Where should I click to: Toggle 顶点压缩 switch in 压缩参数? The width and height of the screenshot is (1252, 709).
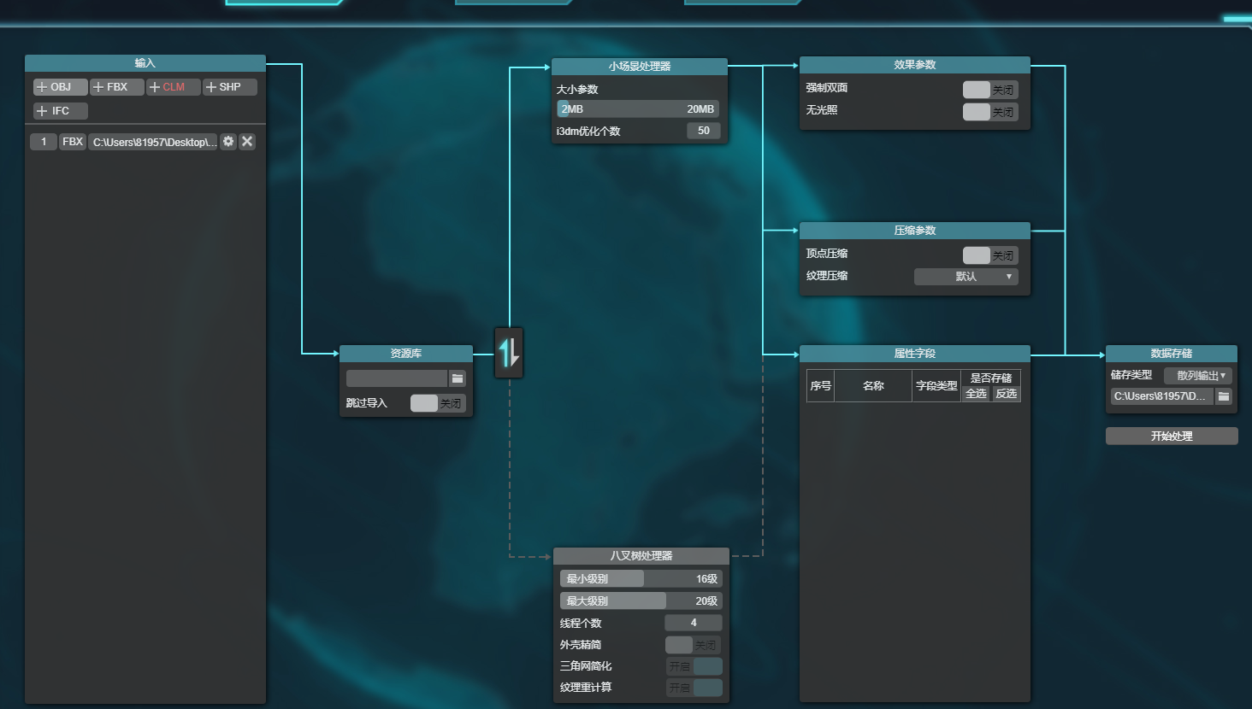(x=978, y=255)
